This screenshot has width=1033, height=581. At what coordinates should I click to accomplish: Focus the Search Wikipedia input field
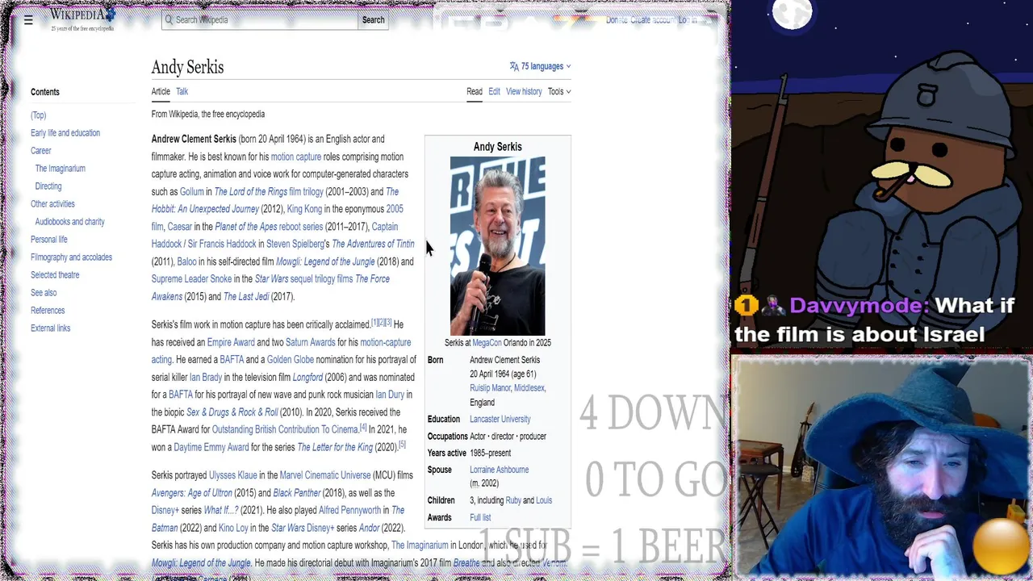[x=260, y=19]
